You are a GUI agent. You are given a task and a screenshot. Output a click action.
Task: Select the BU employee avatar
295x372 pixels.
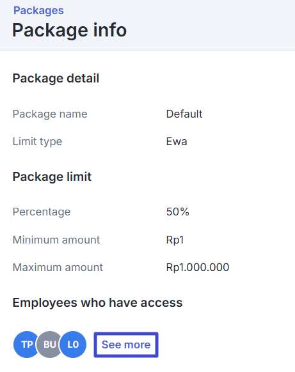49,345
